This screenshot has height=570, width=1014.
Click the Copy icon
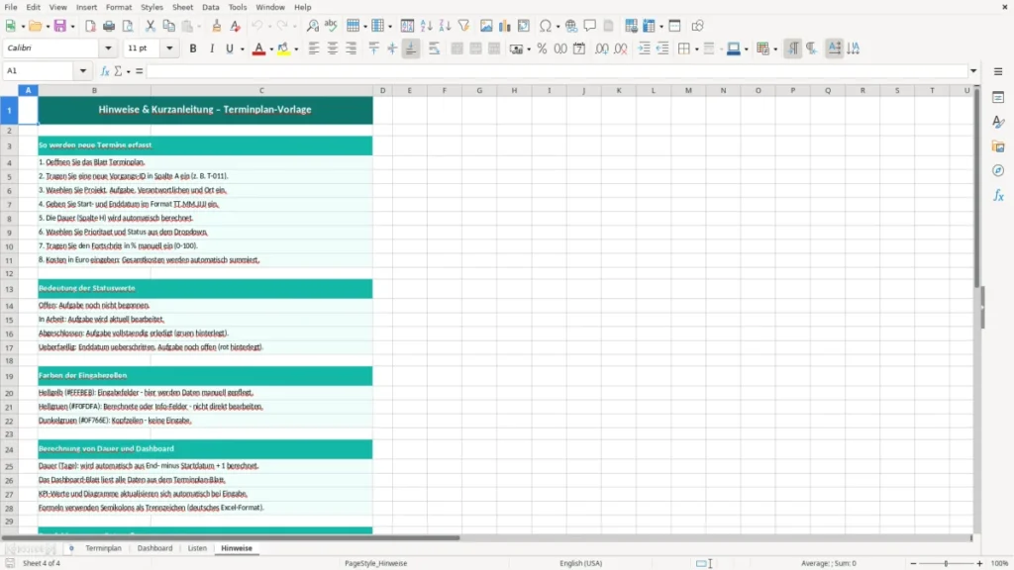tap(168, 26)
